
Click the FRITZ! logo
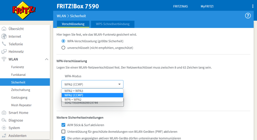click(24, 10)
